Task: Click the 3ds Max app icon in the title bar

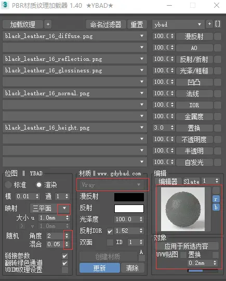Action: [5, 5]
